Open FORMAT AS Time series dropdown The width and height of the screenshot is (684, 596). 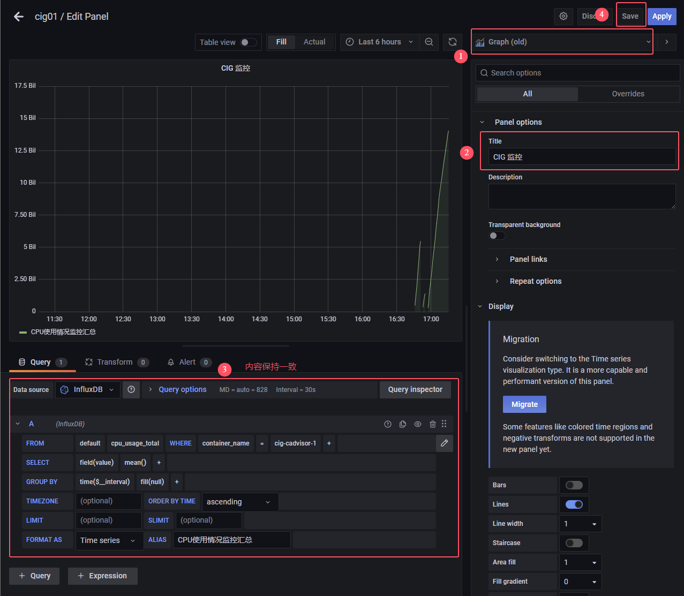coord(109,540)
